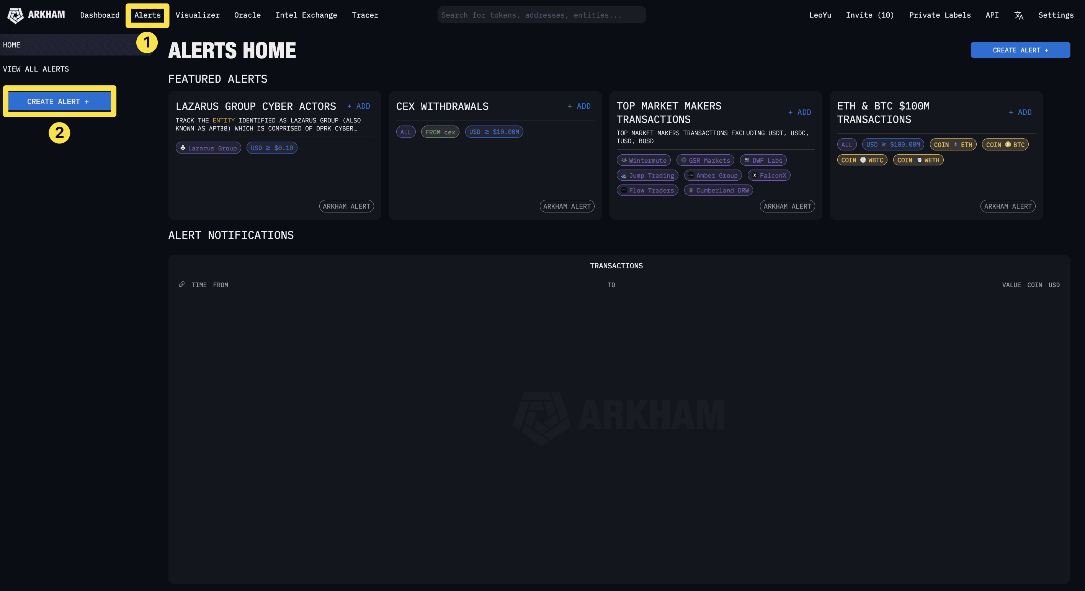Viewport: 1085px width, 591px height.
Task: Click the USD ≥ $10.00M chip
Action: pos(494,132)
